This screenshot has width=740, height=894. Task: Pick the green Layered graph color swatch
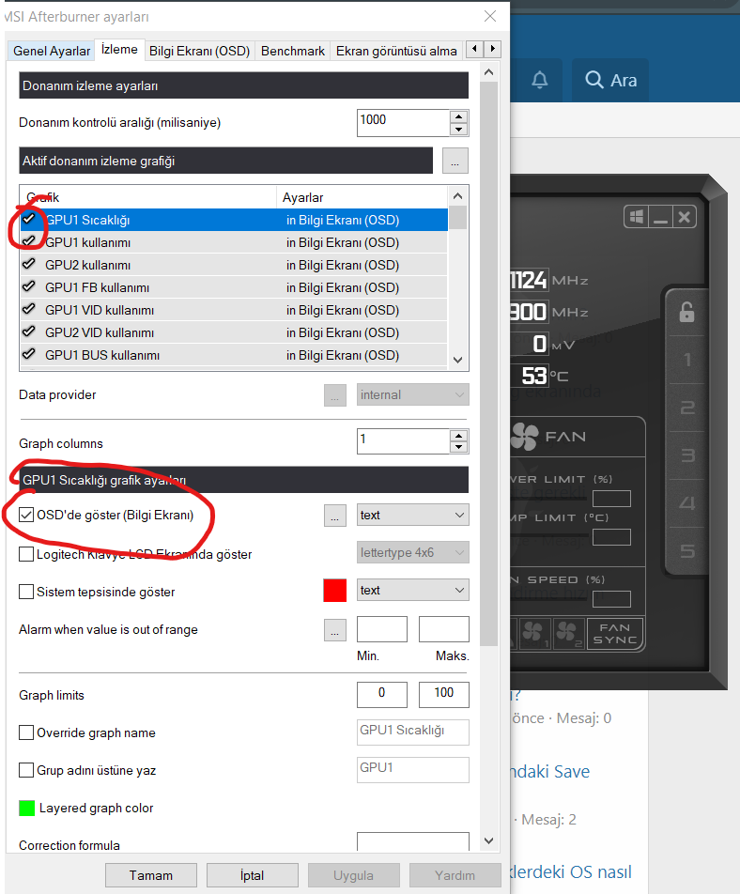tap(27, 808)
